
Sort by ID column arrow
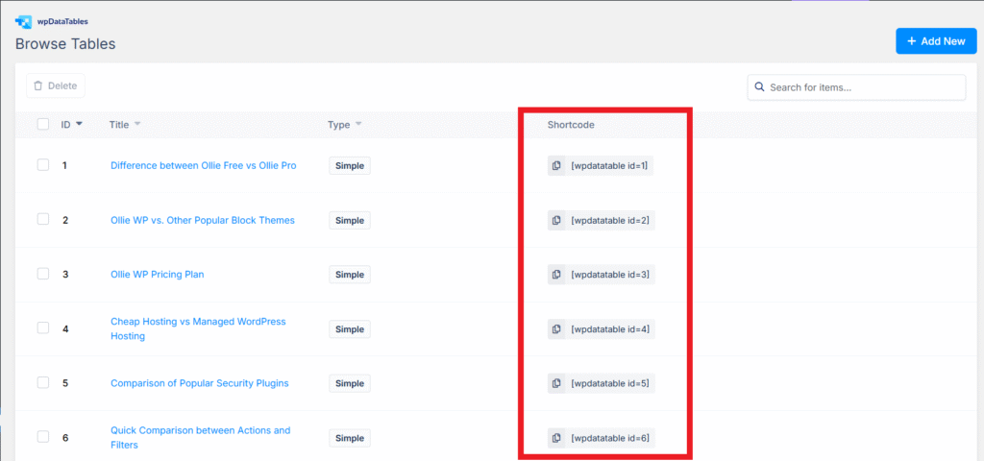coord(79,124)
